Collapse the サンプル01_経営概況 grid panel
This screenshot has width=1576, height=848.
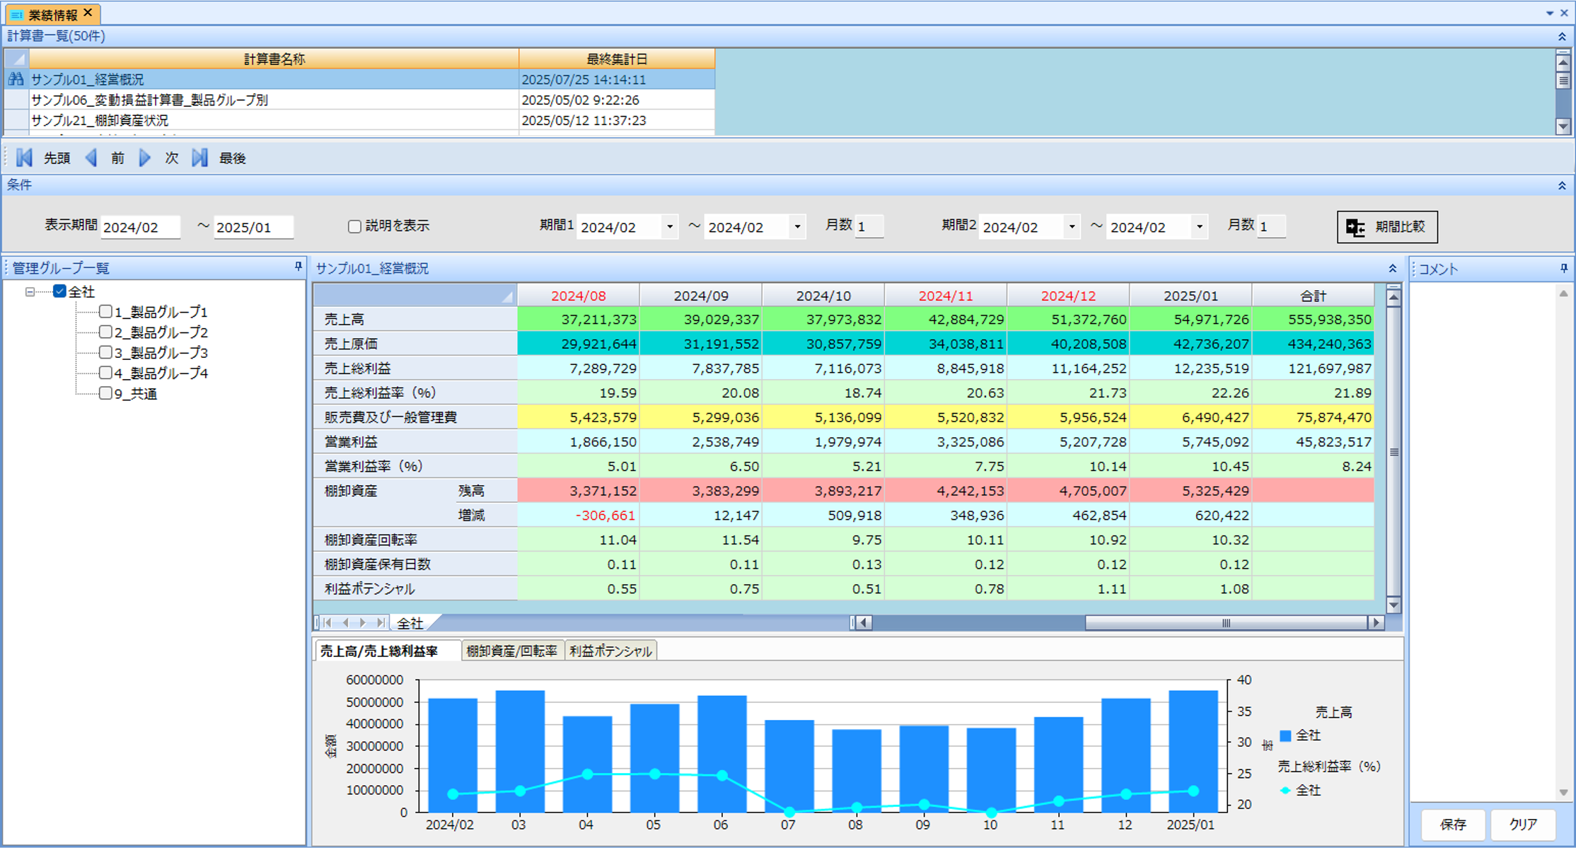tap(1392, 268)
